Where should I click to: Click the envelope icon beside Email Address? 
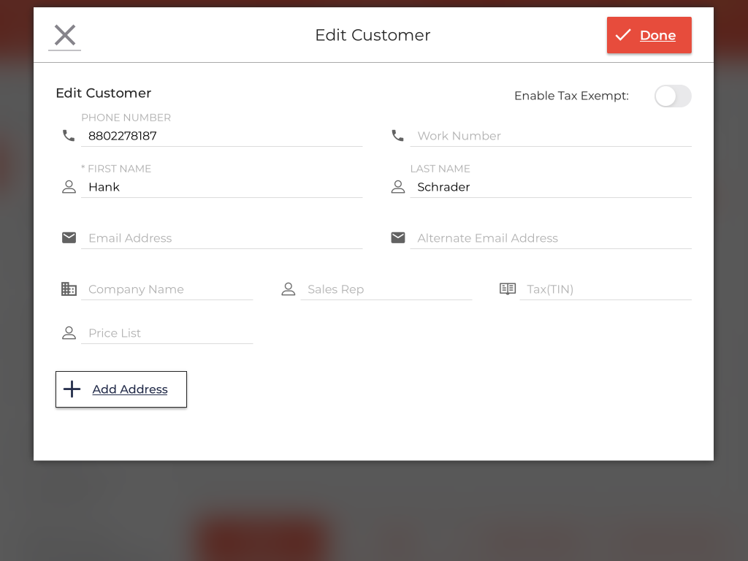click(69, 238)
